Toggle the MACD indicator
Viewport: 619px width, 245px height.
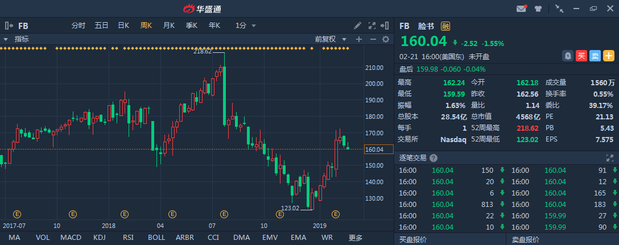tap(71, 237)
